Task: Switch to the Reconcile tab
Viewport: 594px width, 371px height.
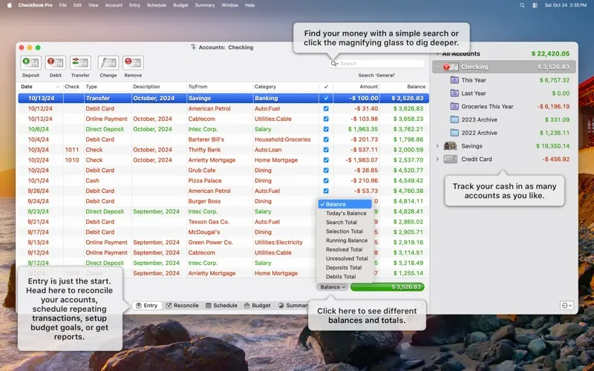Action: [182, 306]
